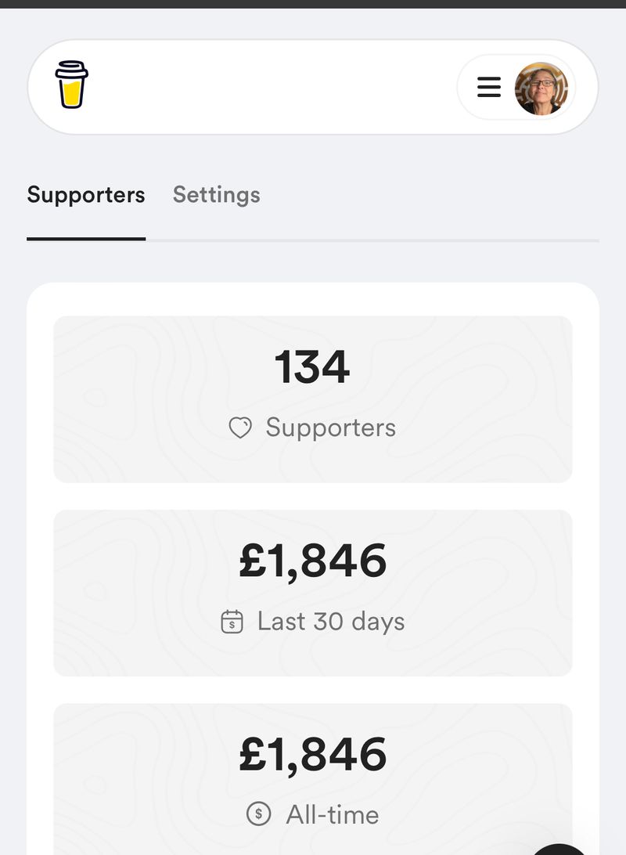Image resolution: width=626 pixels, height=855 pixels.
Task: Click the 134 supporters count
Action: 312,367
